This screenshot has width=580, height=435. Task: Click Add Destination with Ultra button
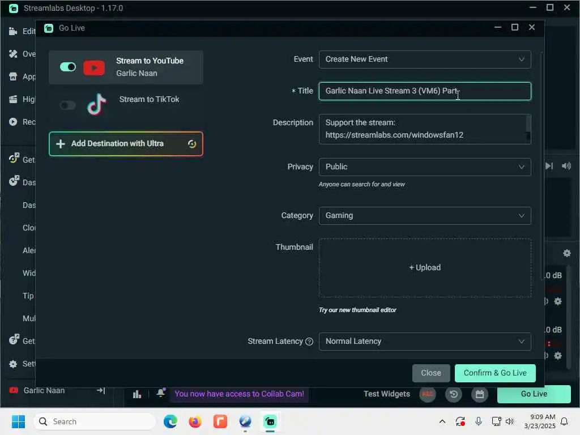[126, 144]
